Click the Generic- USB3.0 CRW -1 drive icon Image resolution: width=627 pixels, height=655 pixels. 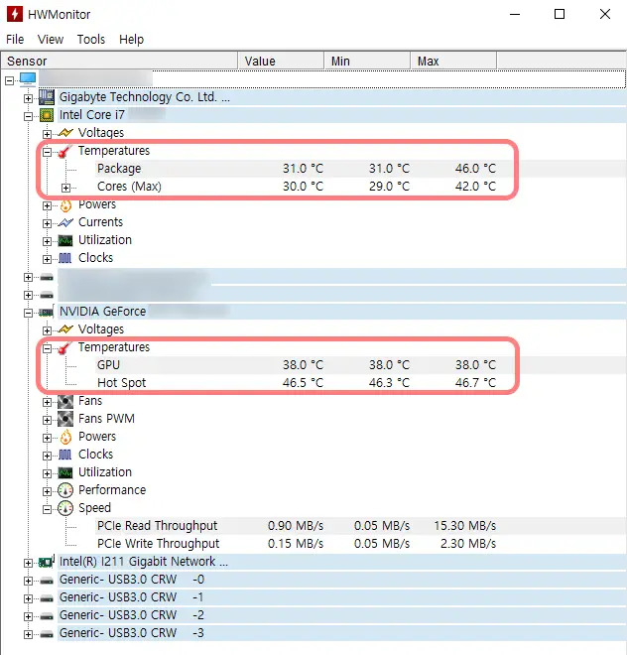(x=47, y=598)
